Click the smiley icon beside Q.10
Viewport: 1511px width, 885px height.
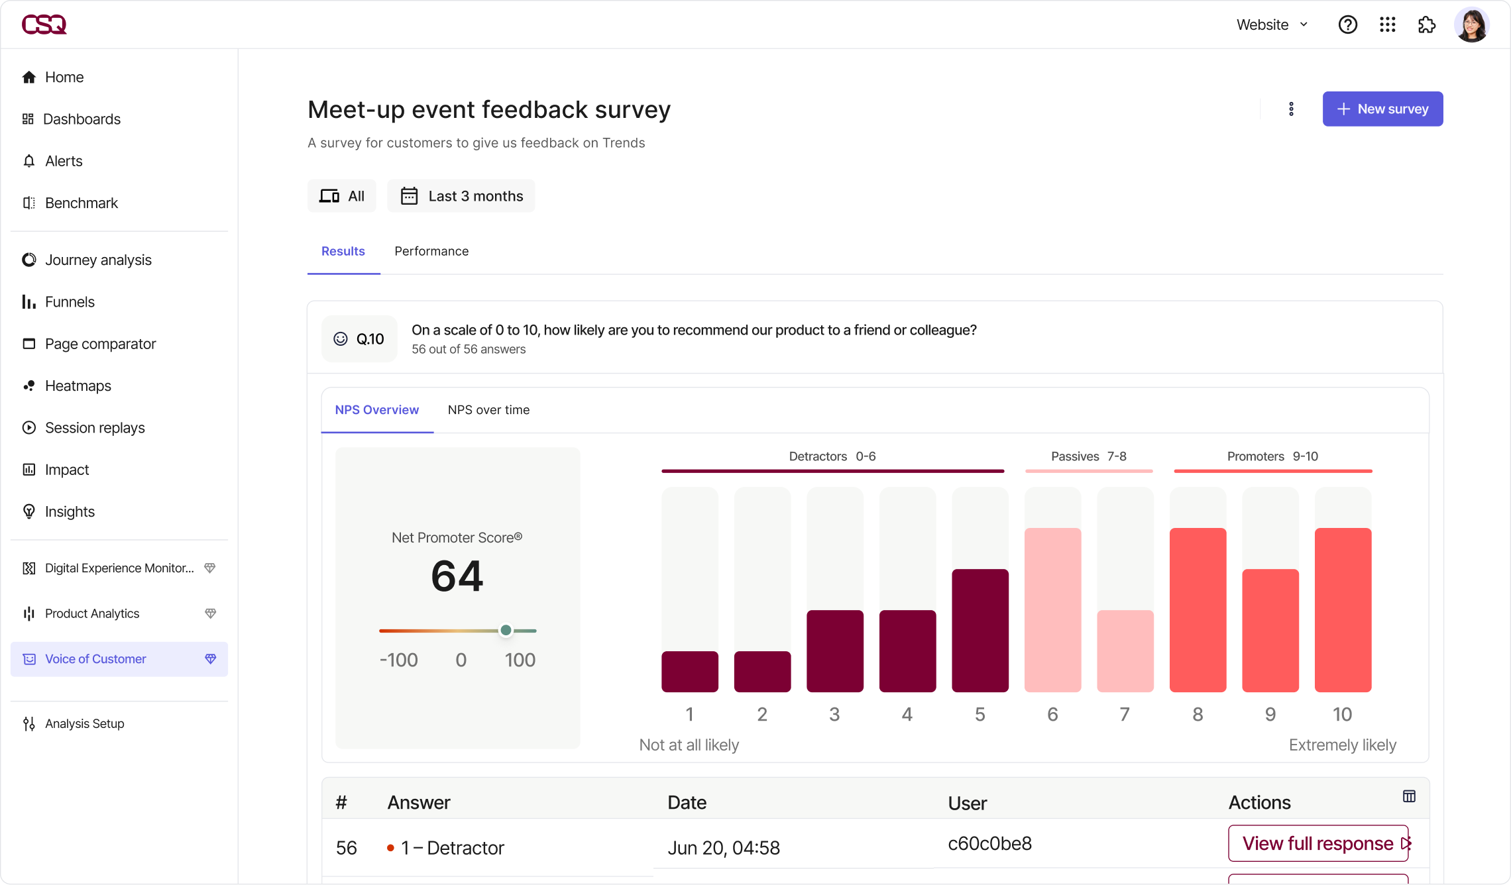[341, 338]
